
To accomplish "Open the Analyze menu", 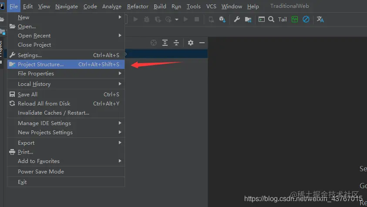I will pos(112,7).
